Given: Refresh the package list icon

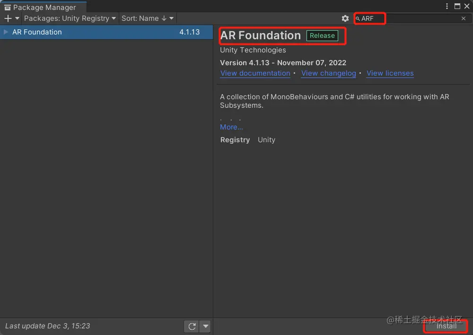Looking at the screenshot, I should point(192,326).
